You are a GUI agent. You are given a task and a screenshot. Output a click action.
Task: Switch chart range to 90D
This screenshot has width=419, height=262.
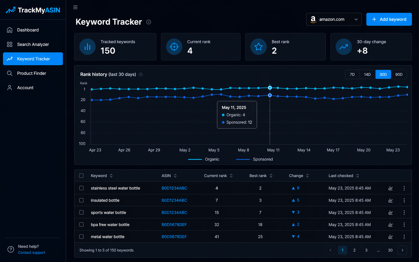pyautogui.click(x=399, y=74)
